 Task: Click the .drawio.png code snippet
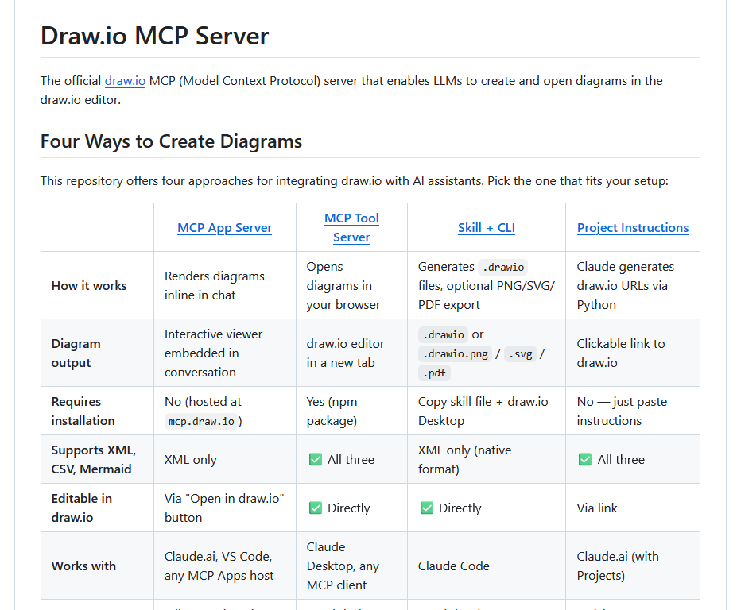(456, 353)
